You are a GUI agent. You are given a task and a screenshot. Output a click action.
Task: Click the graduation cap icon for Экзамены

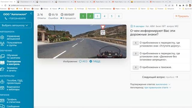tap(2, 69)
